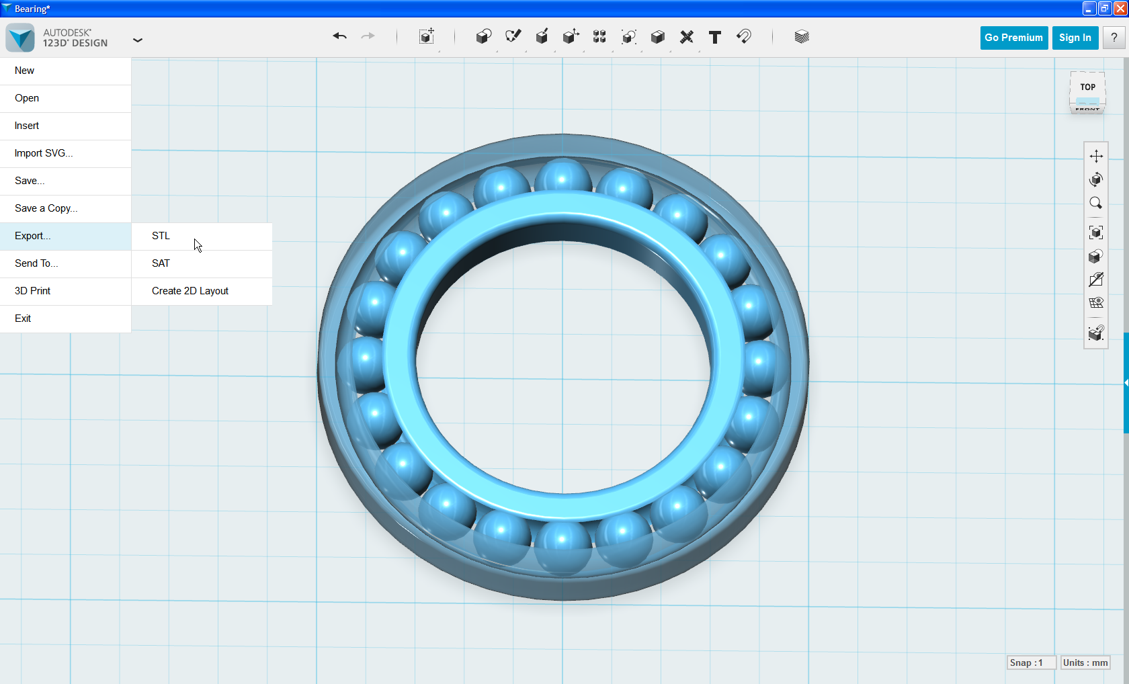The image size is (1129, 684).
Task: Open the Snap : 1 setting
Action: [1032, 662]
